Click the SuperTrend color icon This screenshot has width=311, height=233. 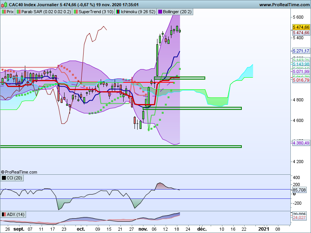[x=75, y=12]
